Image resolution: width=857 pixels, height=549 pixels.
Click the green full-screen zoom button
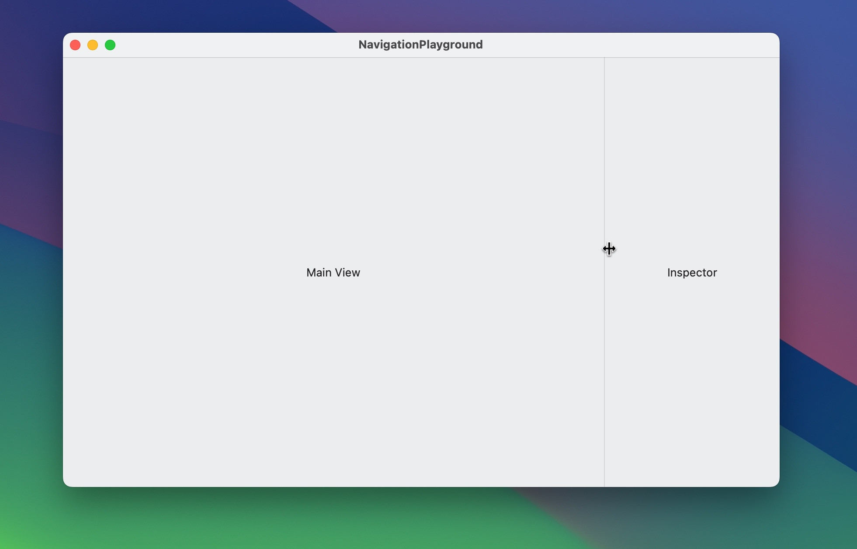110,45
